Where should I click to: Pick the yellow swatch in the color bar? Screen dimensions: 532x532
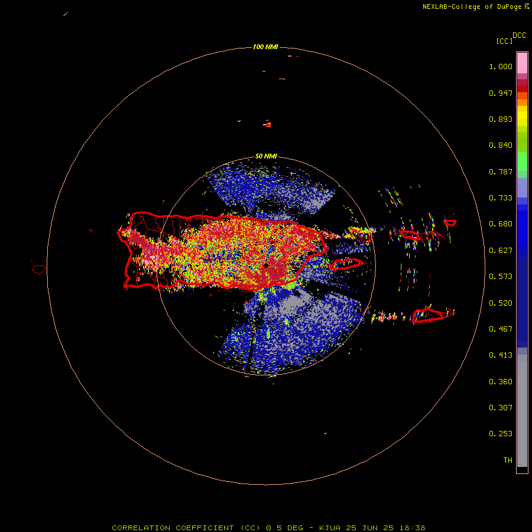[522, 115]
